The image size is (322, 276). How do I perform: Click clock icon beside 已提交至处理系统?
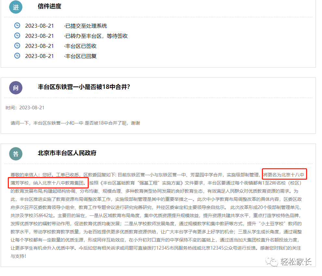coord(17,25)
